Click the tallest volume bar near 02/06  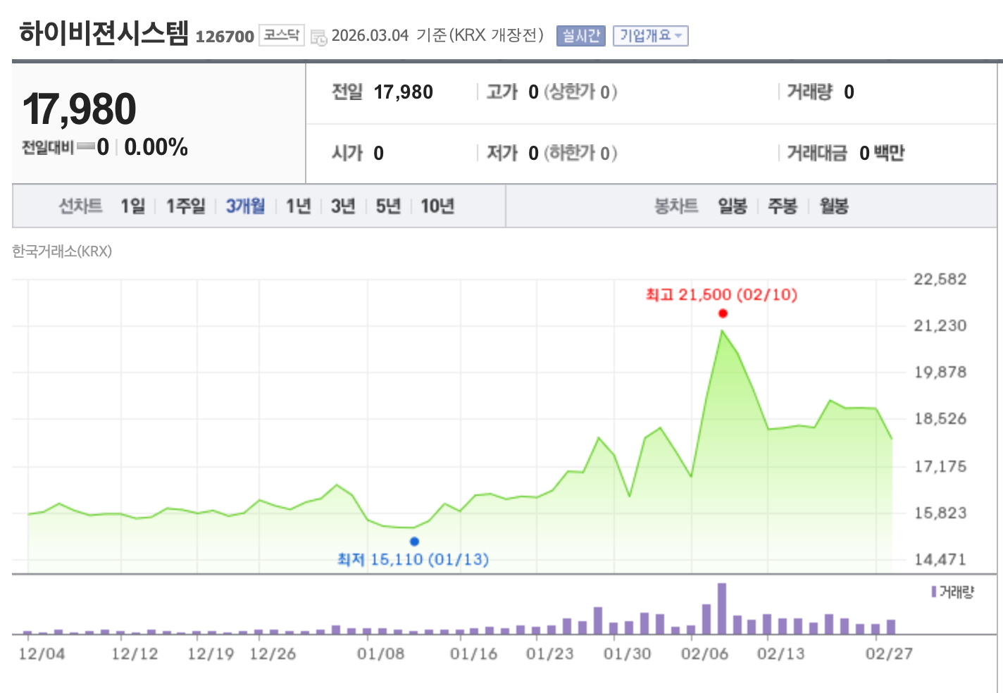pyautogui.click(x=722, y=608)
